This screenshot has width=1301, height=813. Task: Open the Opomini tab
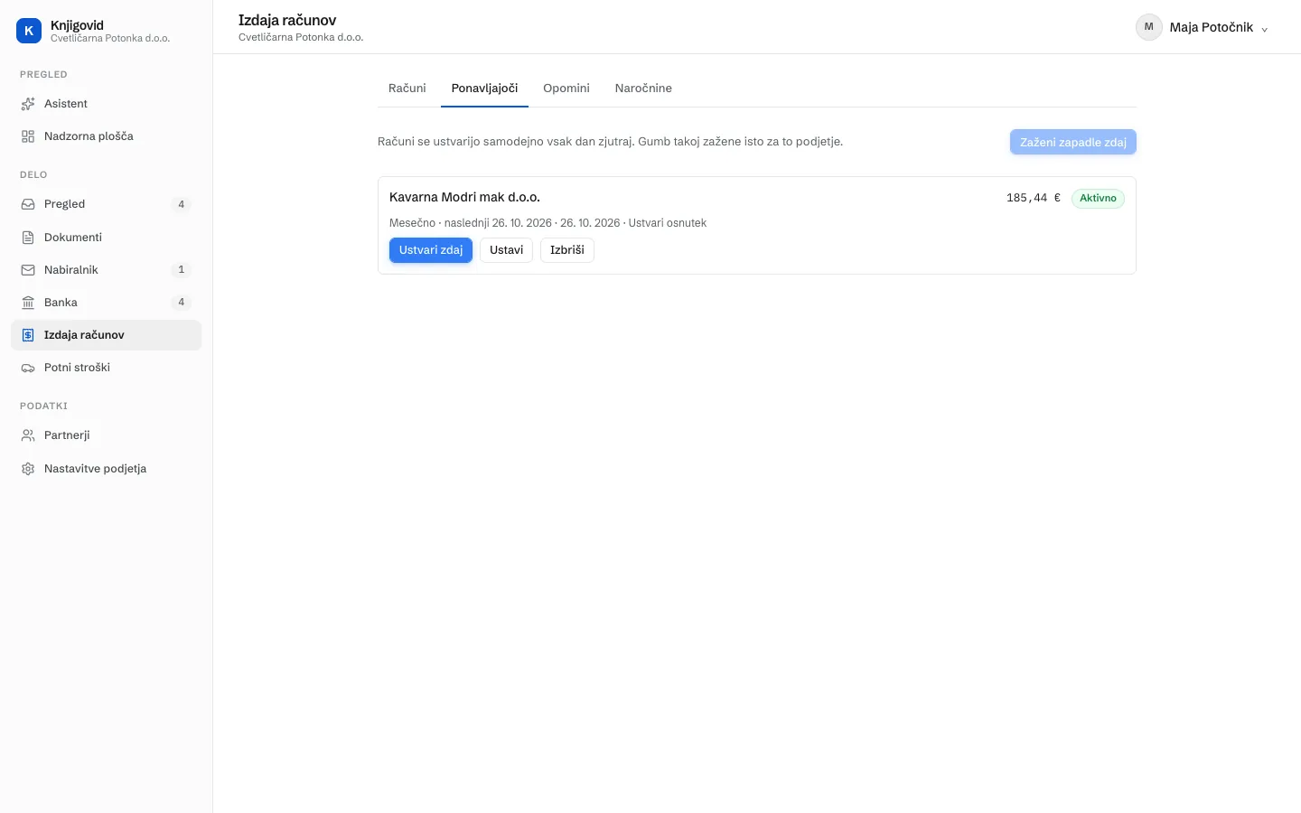(x=566, y=89)
